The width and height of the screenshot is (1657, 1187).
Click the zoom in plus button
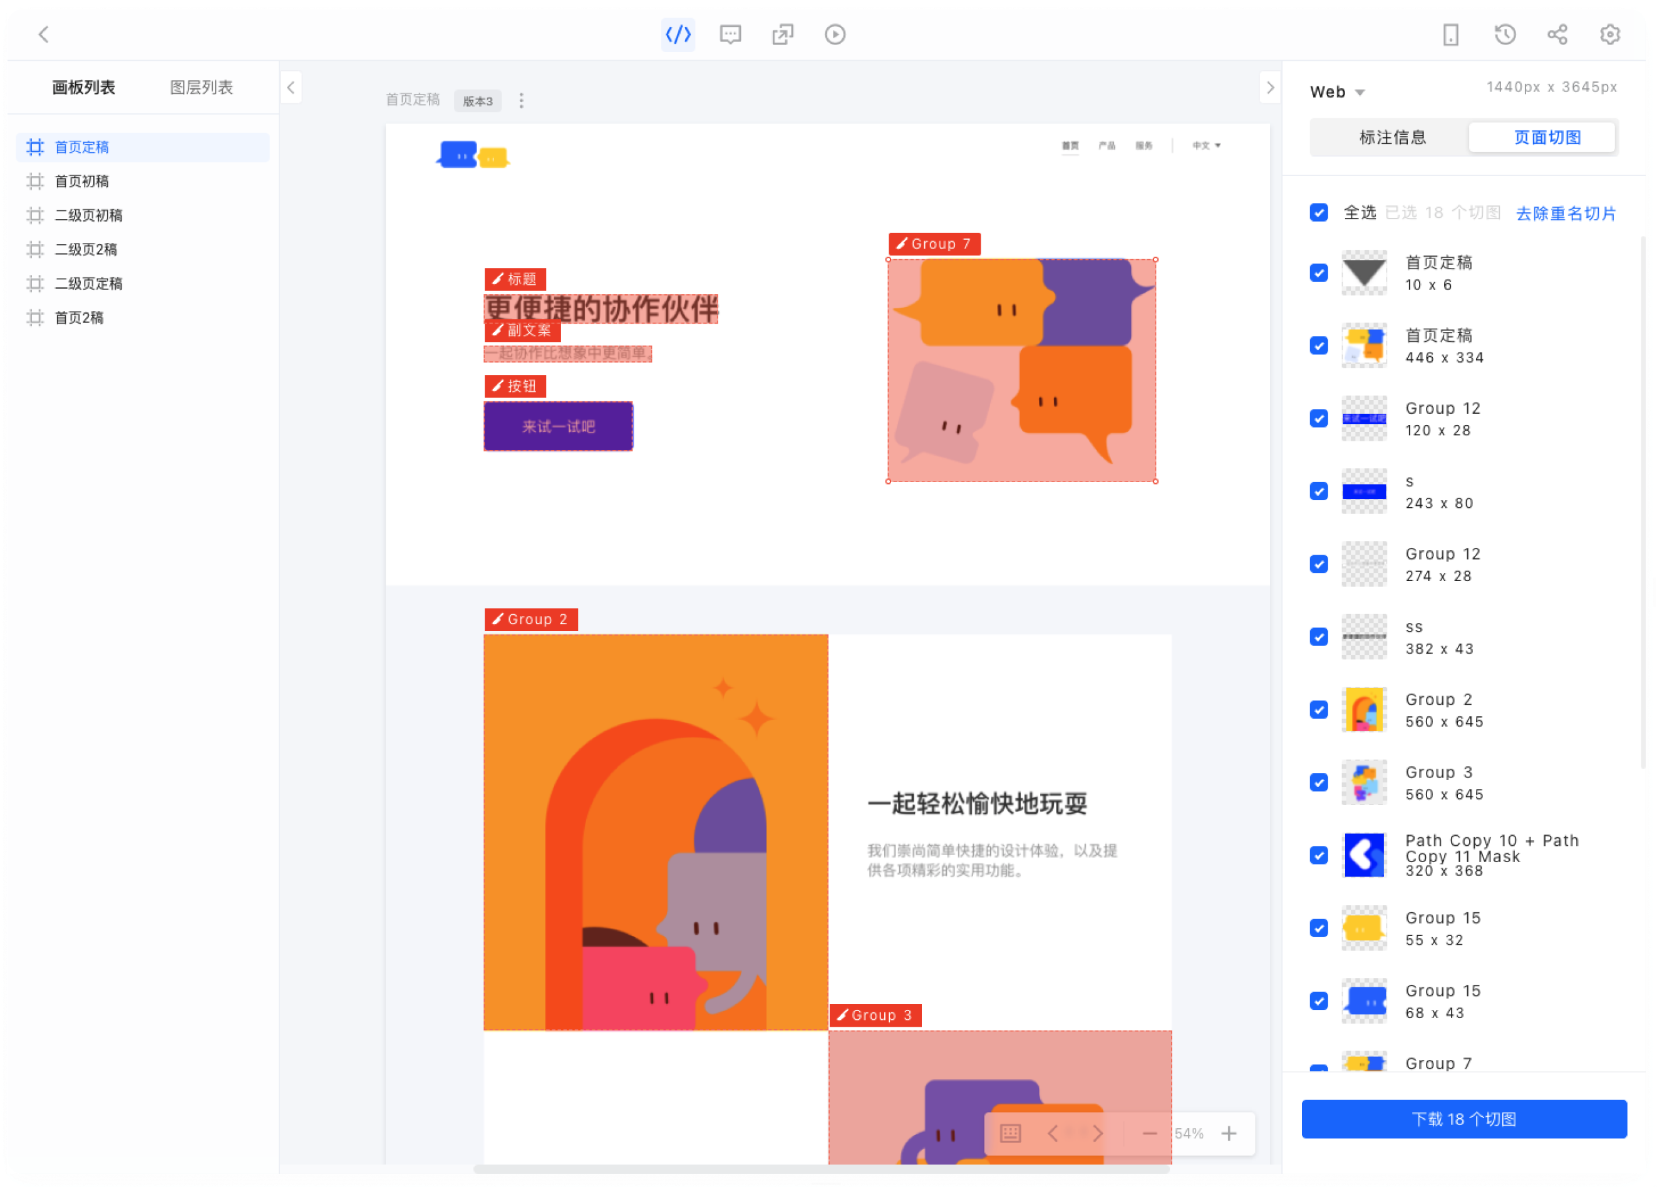click(x=1229, y=1133)
